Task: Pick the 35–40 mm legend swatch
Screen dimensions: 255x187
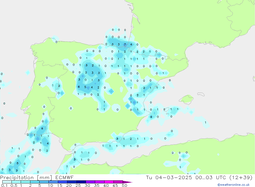Action: point(100,182)
